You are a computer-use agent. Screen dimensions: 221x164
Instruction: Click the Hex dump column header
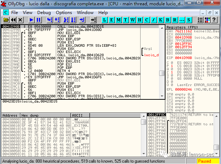point(45,116)
